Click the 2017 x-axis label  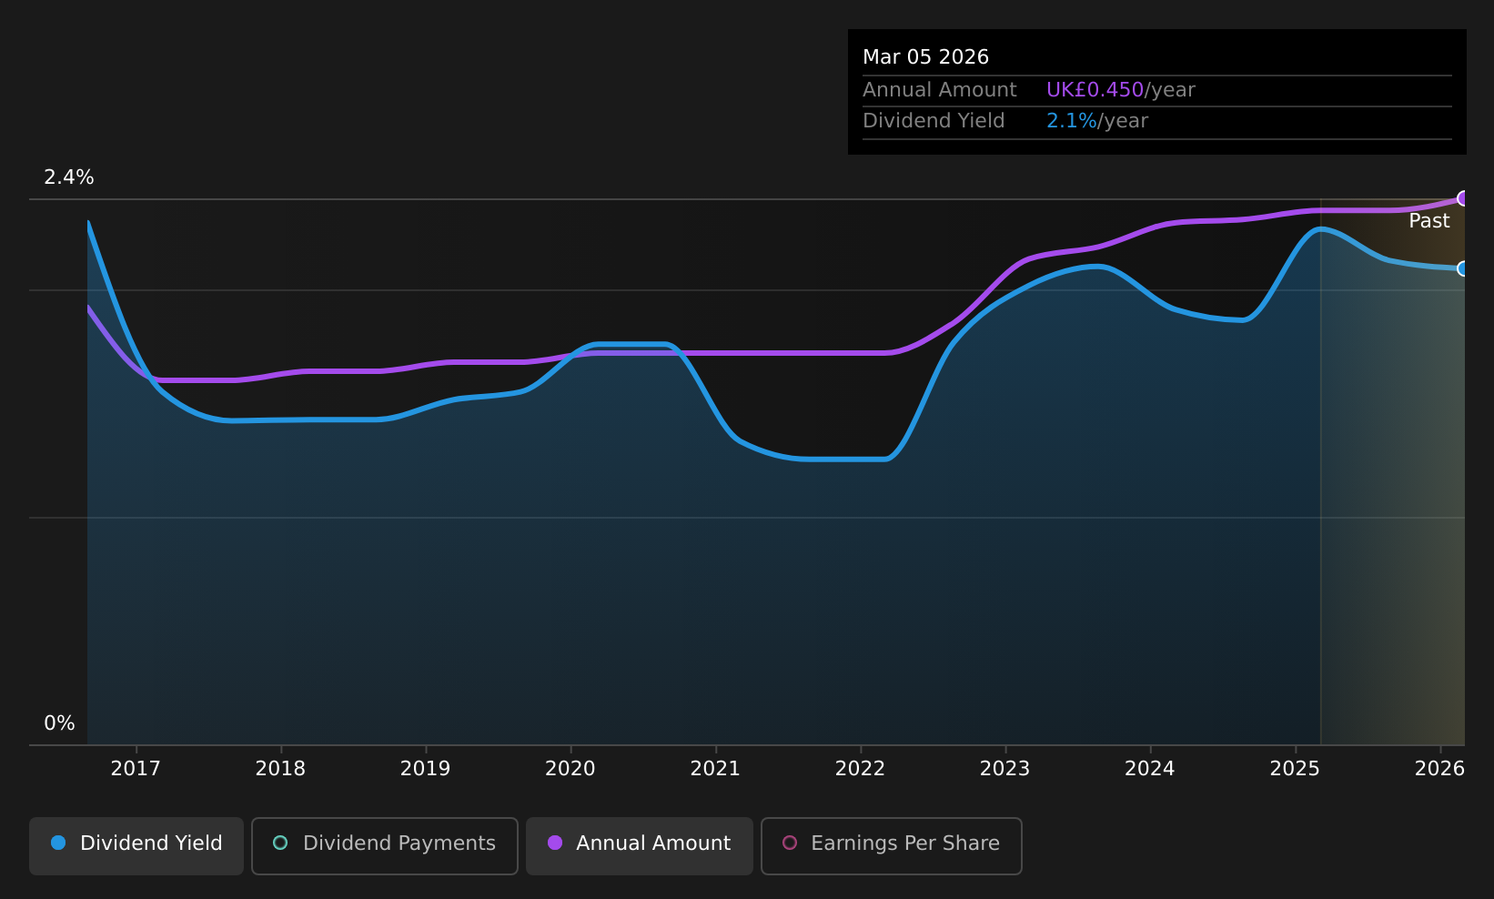[136, 769]
